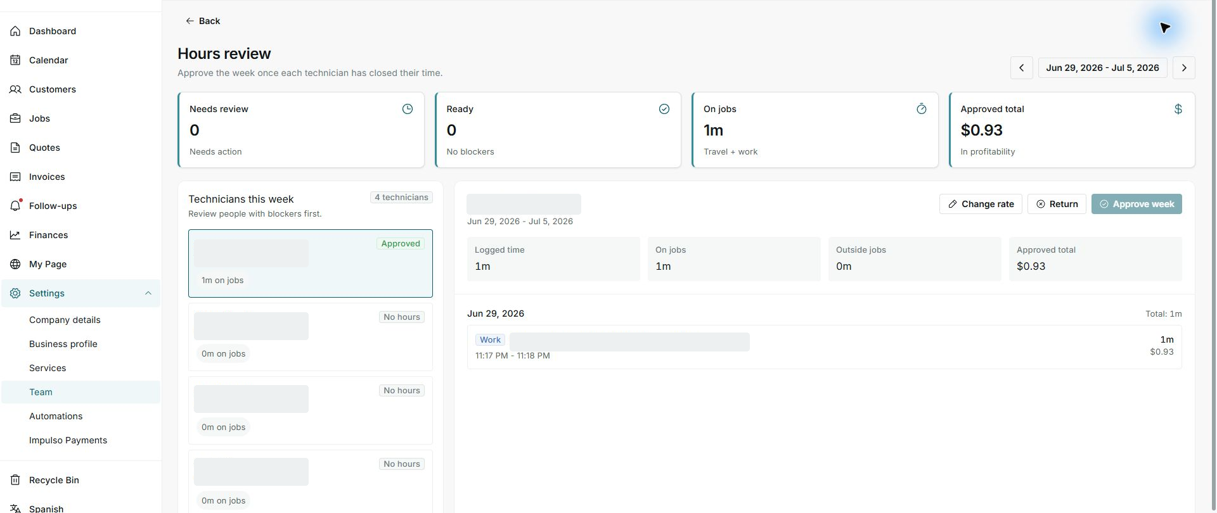This screenshot has height=513, width=1217.
Task: Select Automations in Settings submenu
Action: point(56,416)
